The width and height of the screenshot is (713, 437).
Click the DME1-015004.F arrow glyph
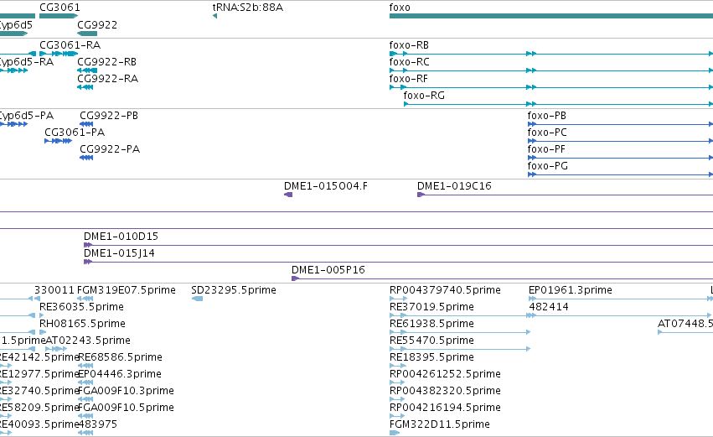[288, 195]
